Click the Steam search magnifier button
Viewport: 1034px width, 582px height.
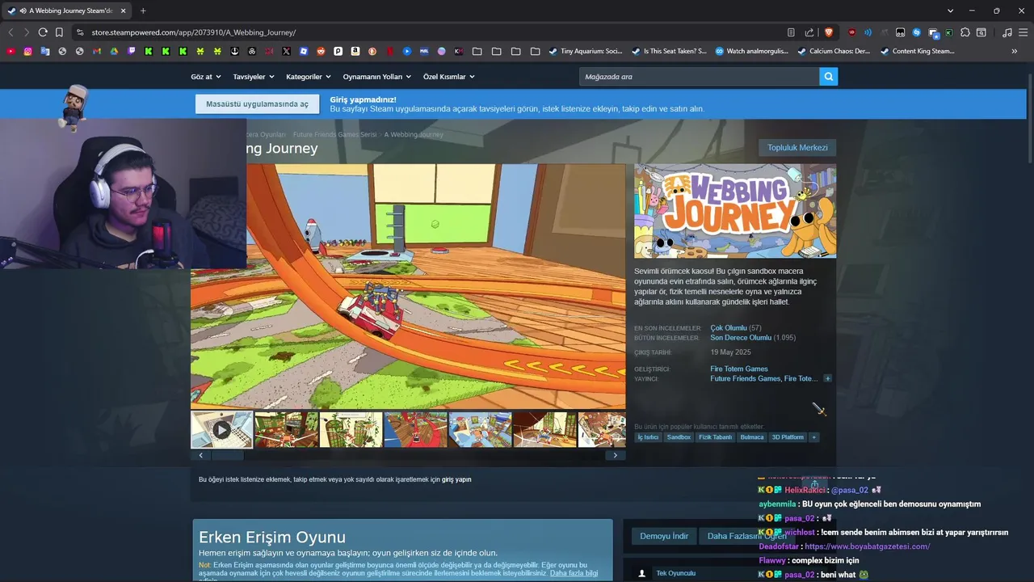point(828,77)
